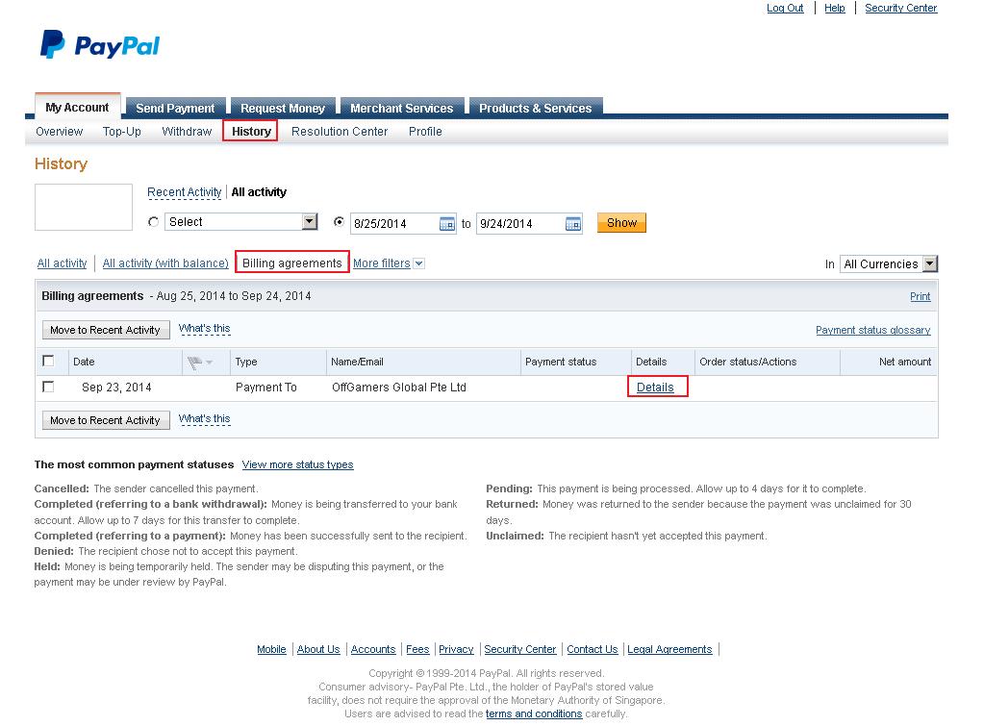Click the Move to Recent Activity button
984x726 pixels.
pyautogui.click(x=105, y=330)
